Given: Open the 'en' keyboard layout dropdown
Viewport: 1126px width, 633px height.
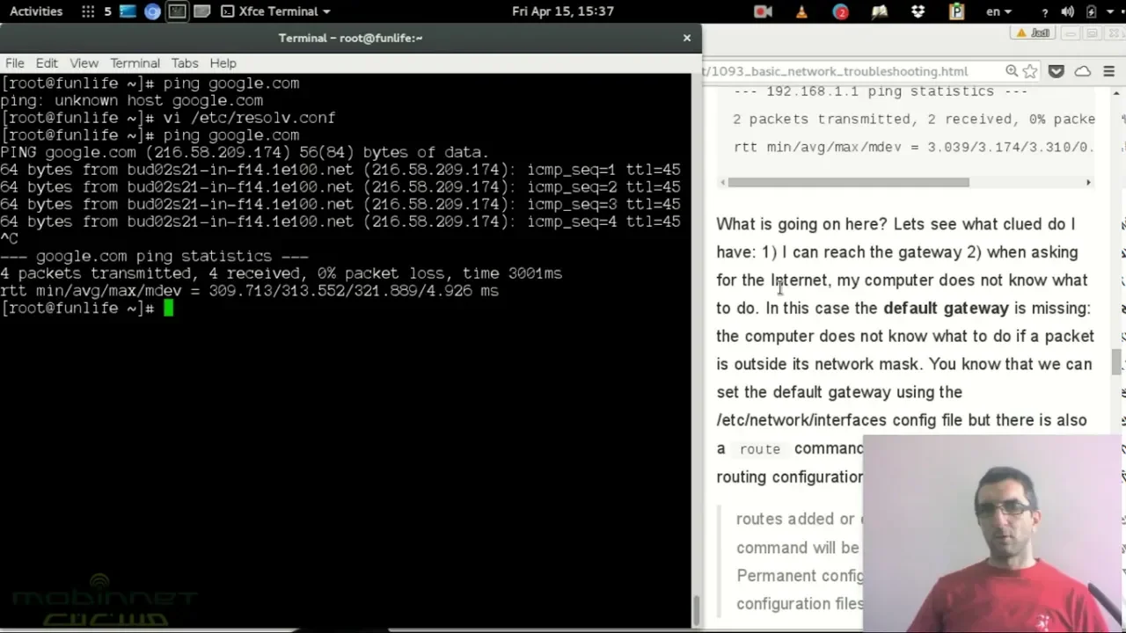Looking at the screenshot, I should 998,11.
